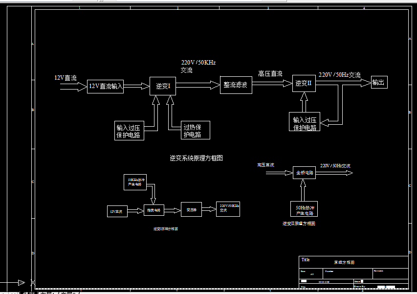Select the 整流滤波 block
This screenshot has width=417, height=294.
coord(236,85)
